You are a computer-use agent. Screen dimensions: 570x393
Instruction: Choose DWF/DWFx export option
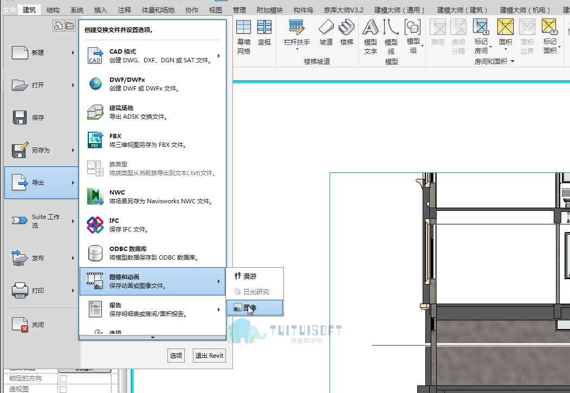(x=153, y=84)
